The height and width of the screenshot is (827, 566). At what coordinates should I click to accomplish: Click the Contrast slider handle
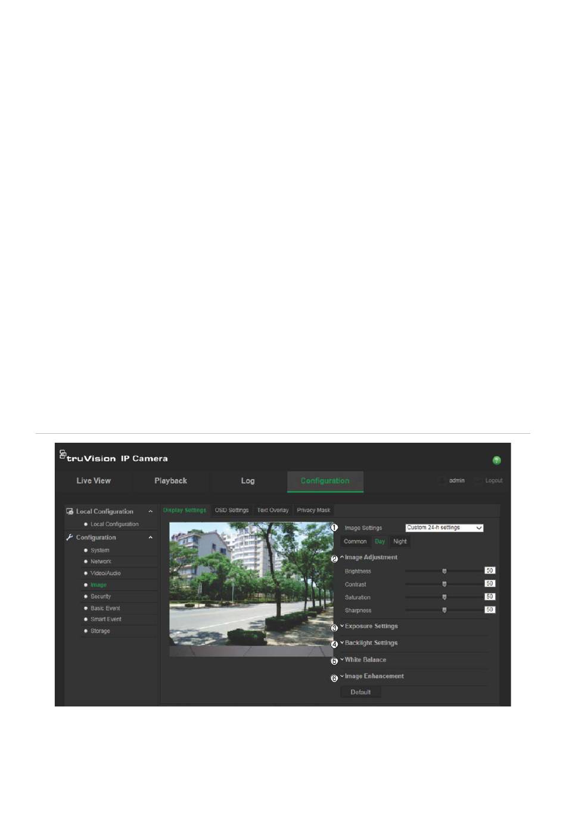click(x=444, y=585)
